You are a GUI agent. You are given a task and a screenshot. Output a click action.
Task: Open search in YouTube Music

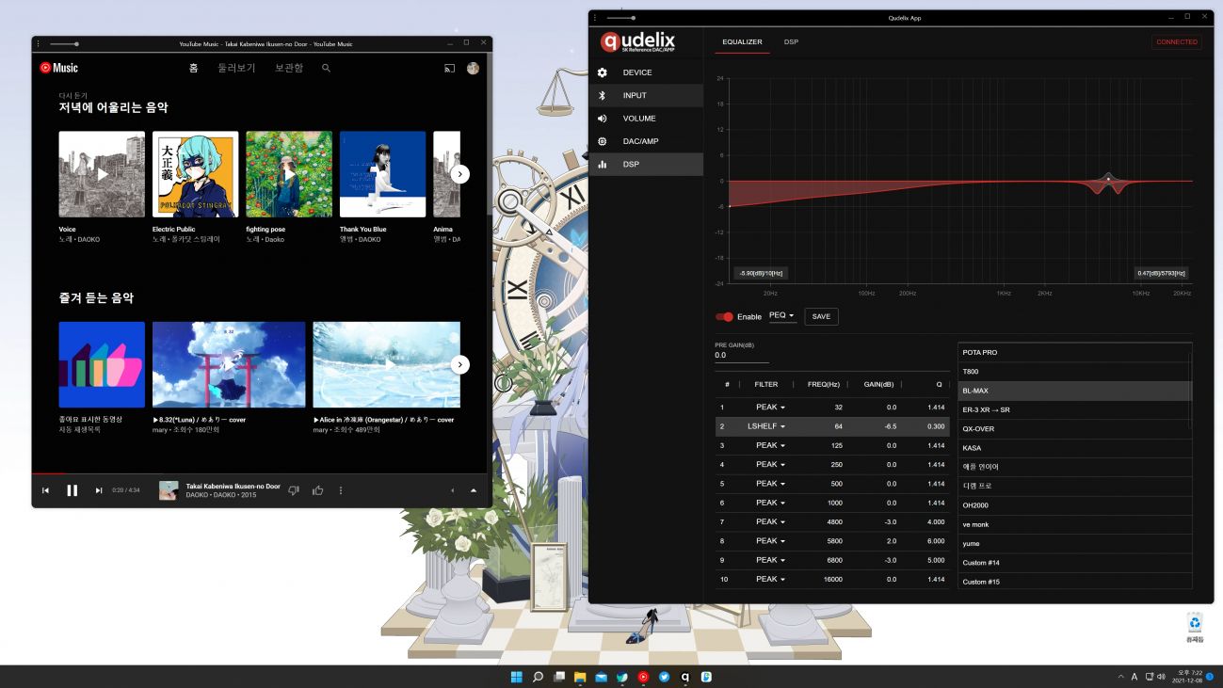327,68
